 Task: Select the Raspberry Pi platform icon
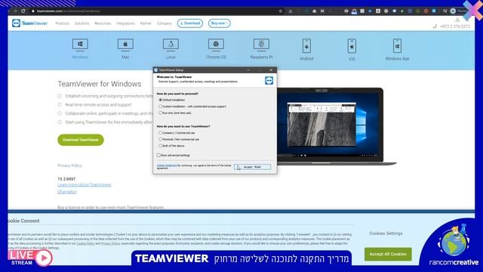pos(261,45)
